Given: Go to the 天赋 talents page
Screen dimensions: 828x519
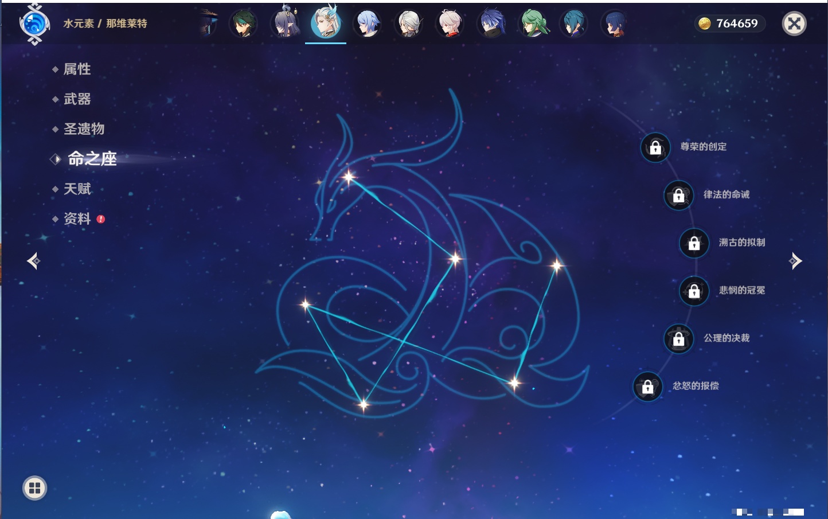Looking at the screenshot, I should [77, 189].
